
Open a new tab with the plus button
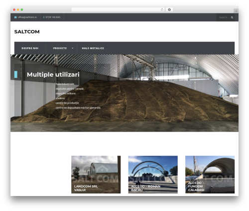click(x=236, y=11)
